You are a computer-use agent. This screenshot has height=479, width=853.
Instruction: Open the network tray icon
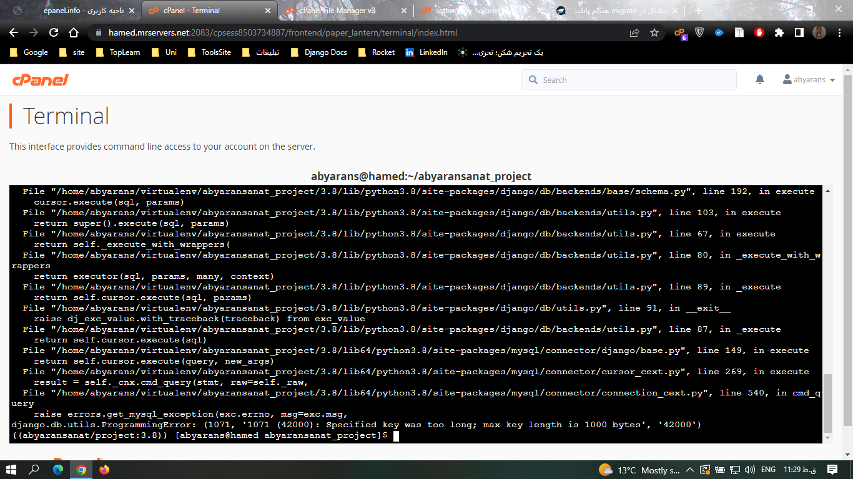pyautogui.click(x=734, y=470)
